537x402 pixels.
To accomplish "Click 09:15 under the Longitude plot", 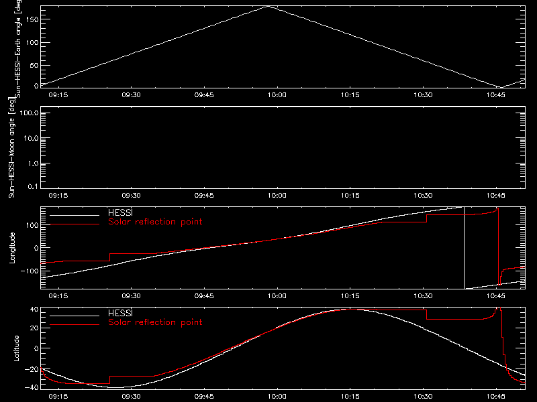I will point(58,295).
